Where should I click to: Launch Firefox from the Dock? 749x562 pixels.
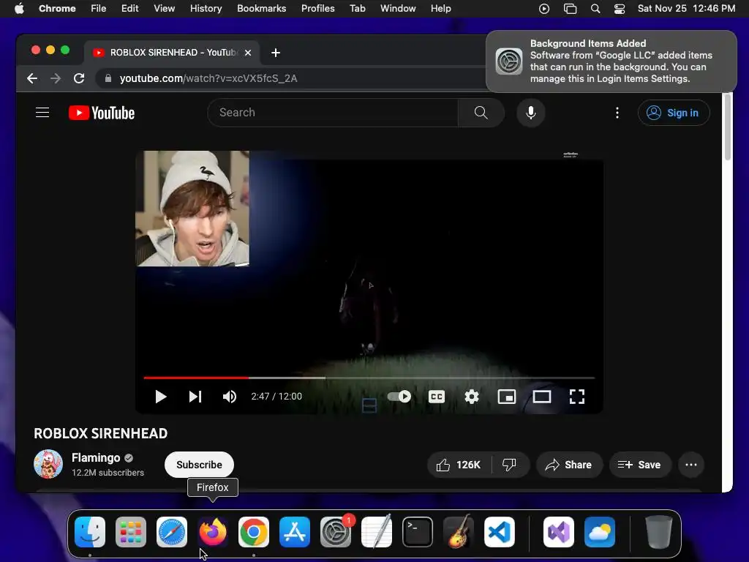coord(213,532)
